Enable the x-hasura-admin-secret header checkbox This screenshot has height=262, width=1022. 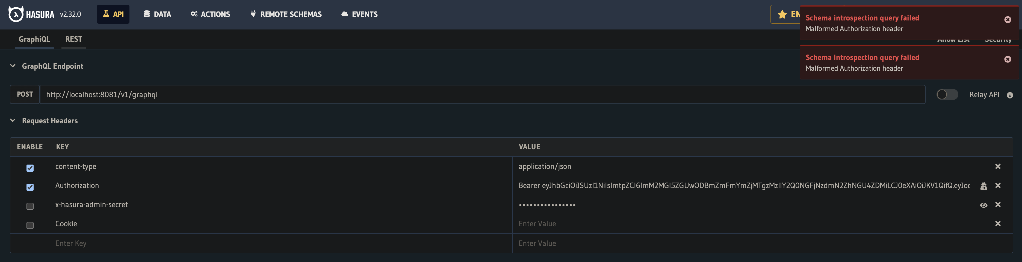point(30,206)
